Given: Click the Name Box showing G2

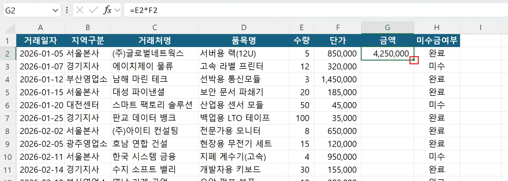Looking at the screenshot, I should coord(32,10).
